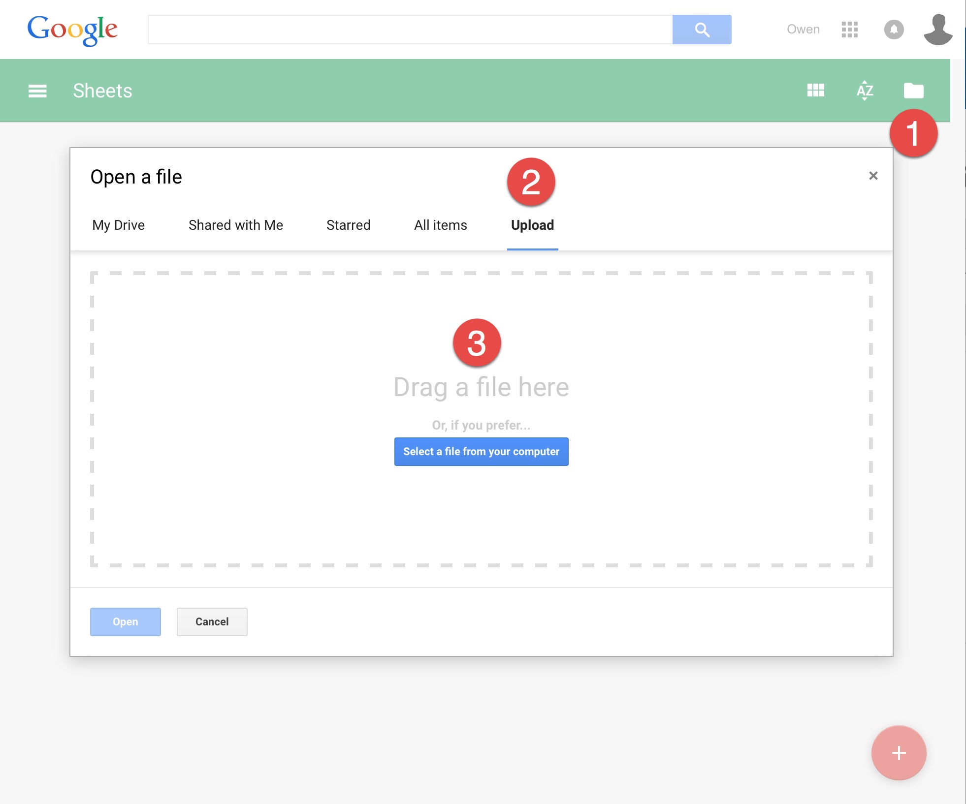Go to All items tab
The image size is (966, 804).
pos(440,225)
